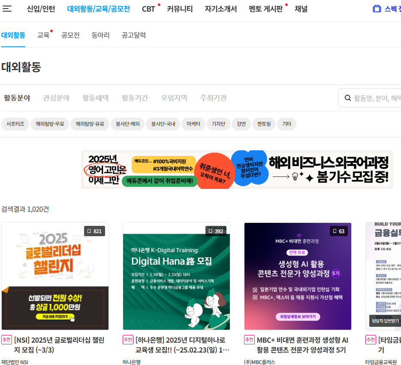
Task: Toggle the 강연 filter chip
Action: pos(241,124)
